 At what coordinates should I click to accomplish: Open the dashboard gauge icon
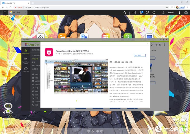coord(186,13)
